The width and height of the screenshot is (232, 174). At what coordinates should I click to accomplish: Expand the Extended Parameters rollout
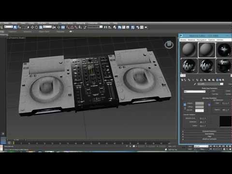(x=209, y=131)
